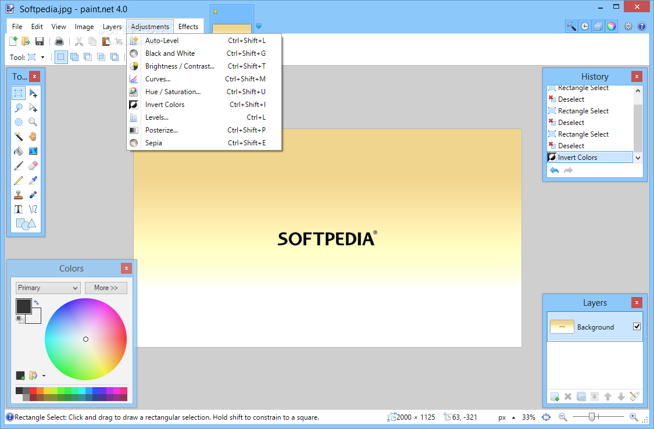Image resolution: width=654 pixels, height=429 pixels.
Task: Open the palette management dropdown arrow
Action: (x=44, y=376)
